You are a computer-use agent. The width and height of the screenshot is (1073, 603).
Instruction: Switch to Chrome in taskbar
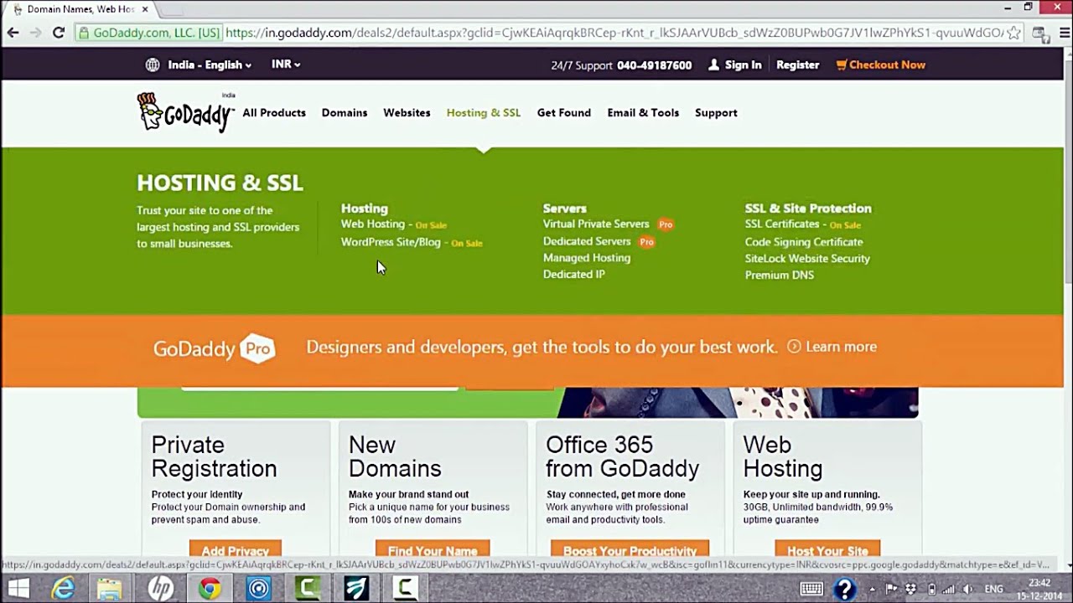[210, 589]
